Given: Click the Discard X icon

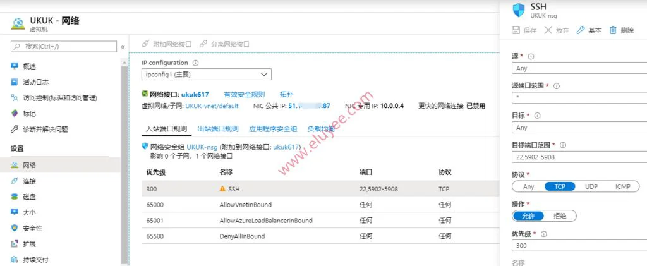Looking at the screenshot, I should (548, 30).
